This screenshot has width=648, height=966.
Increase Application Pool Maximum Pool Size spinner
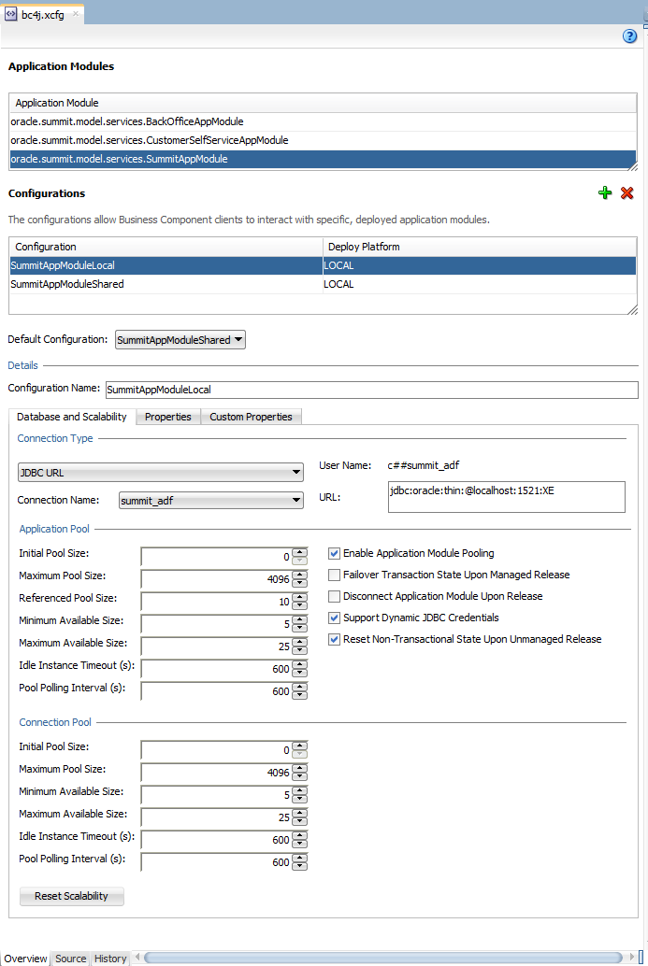(x=299, y=575)
